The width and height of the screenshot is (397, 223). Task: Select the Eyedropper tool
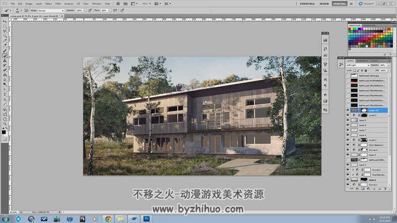click(x=4, y=46)
